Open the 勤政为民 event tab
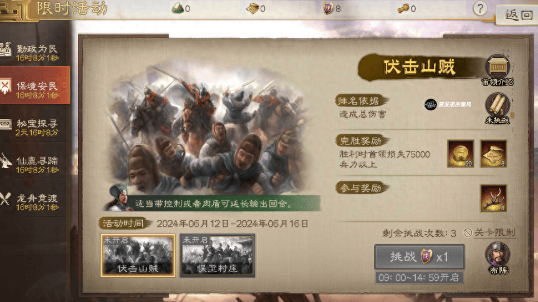 pos(35,52)
